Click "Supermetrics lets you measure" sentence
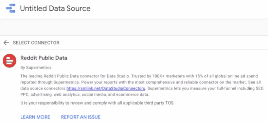This screenshot has width=268, height=124. [x=206, y=89]
